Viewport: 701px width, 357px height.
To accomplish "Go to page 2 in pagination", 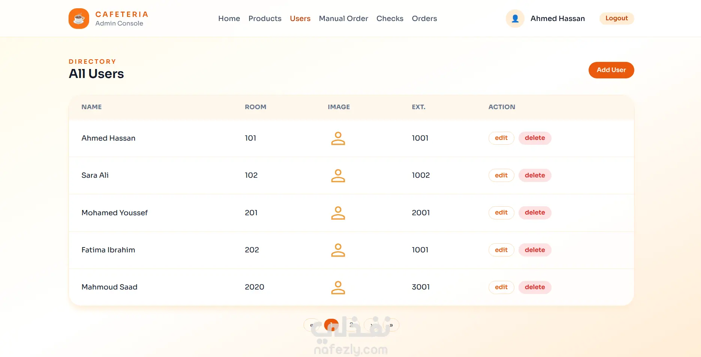I will coord(351,325).
